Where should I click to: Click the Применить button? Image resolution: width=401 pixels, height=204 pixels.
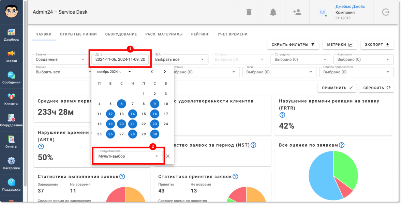(337, 88)
